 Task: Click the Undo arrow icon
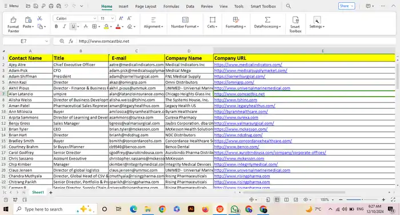click(66, 6)
